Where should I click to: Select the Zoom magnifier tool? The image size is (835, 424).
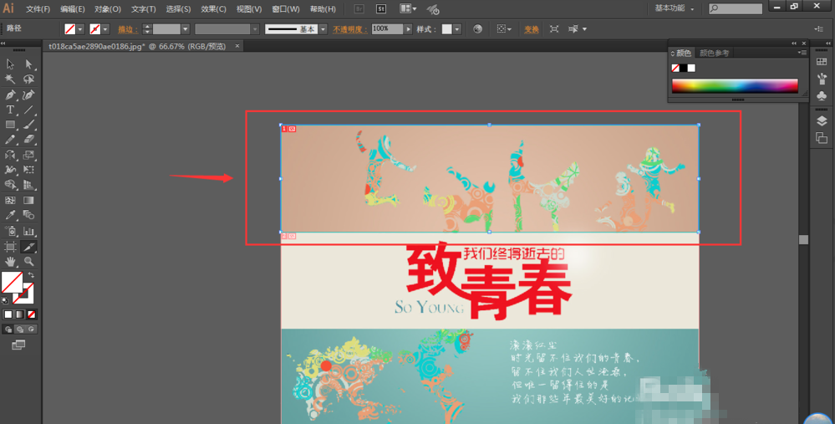tap(29, 262)
